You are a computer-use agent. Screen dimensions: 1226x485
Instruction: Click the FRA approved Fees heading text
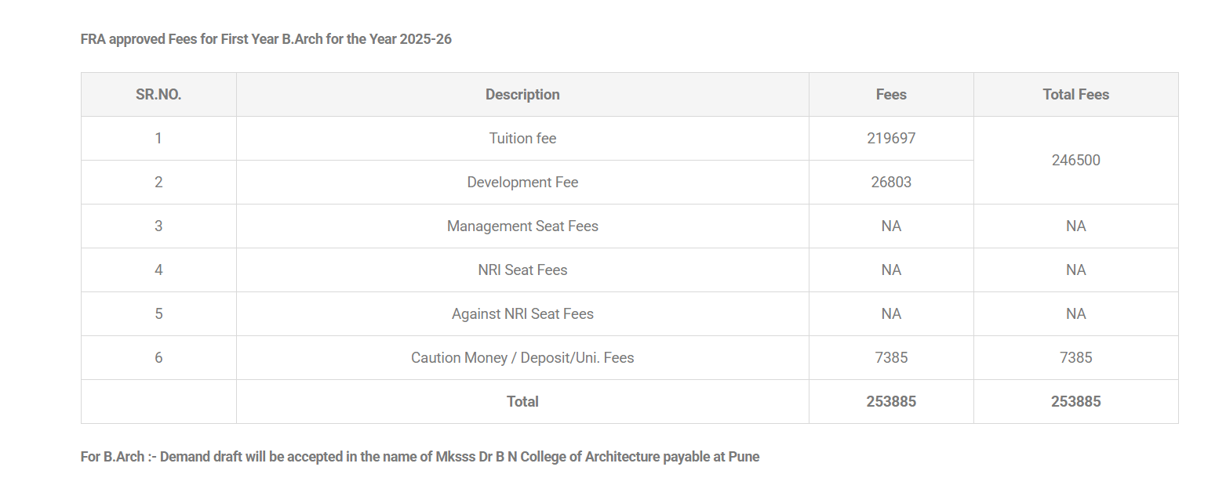coord(266,39)
